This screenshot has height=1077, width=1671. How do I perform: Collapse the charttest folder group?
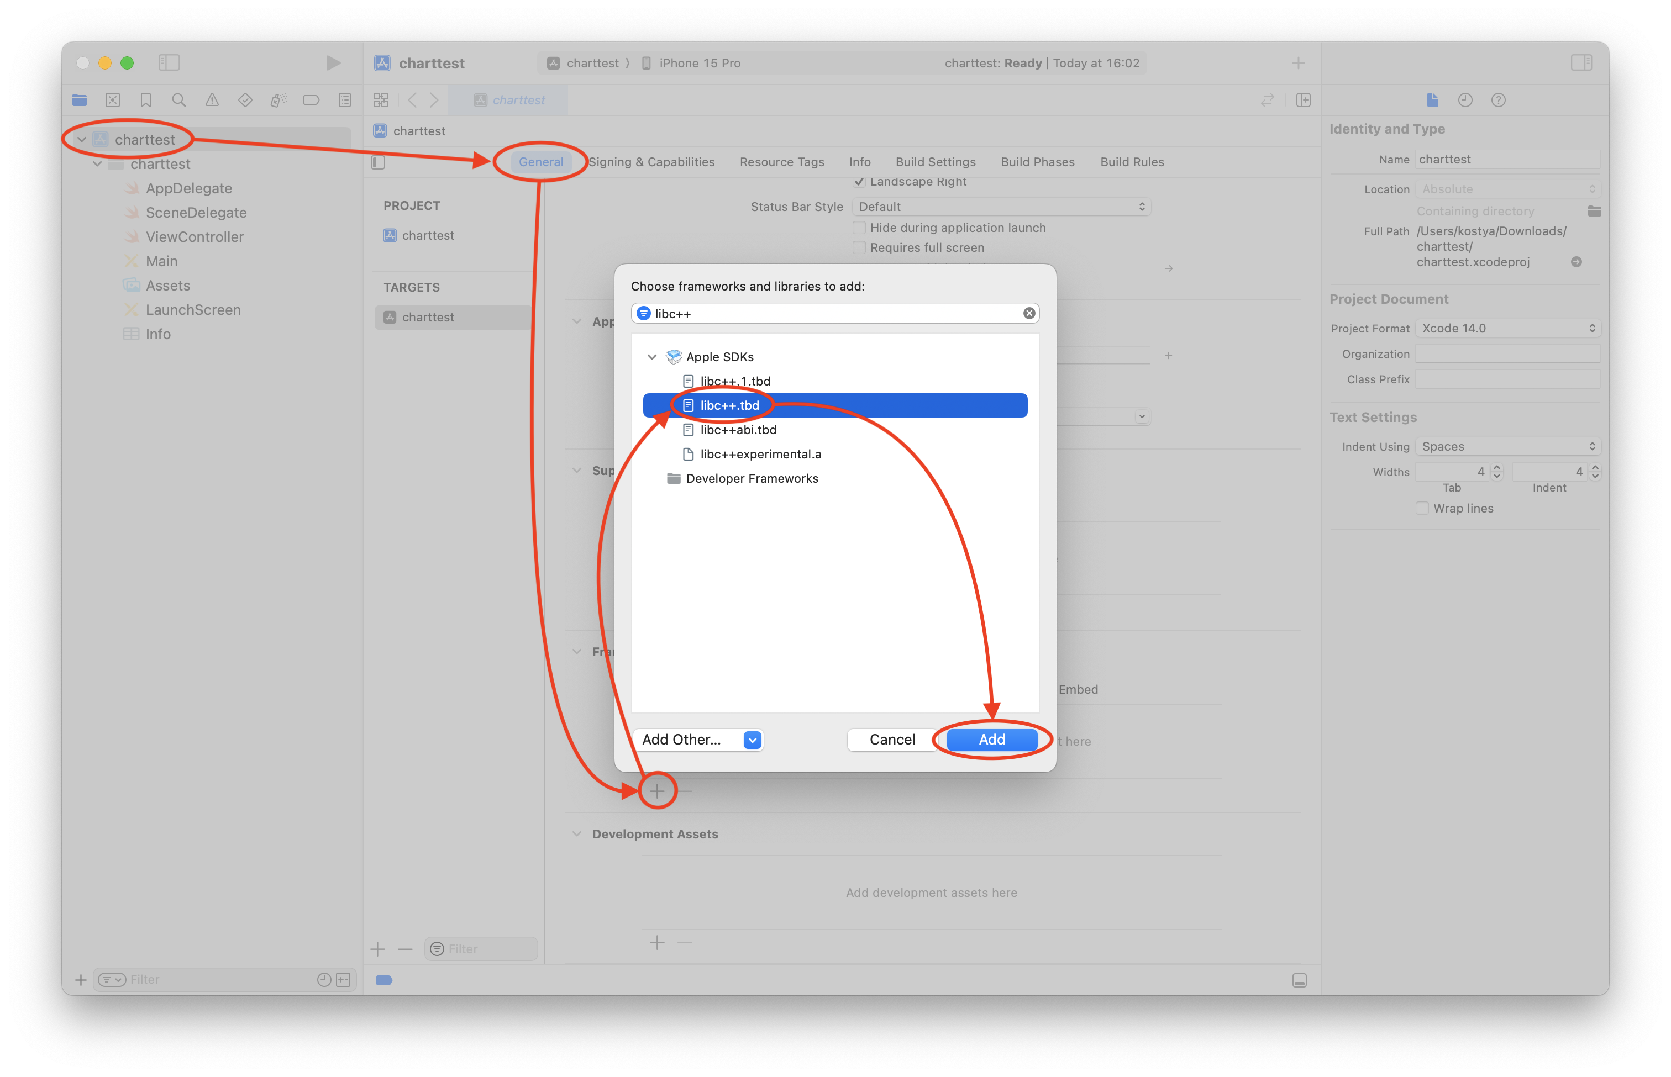coord(97,163)
